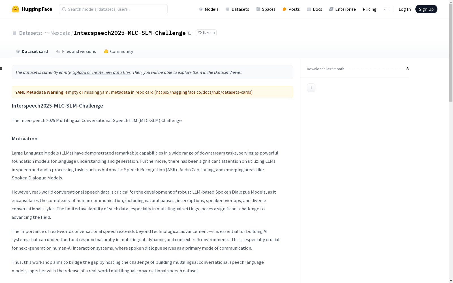Open the three-dot more options menu

coord(311,88)
